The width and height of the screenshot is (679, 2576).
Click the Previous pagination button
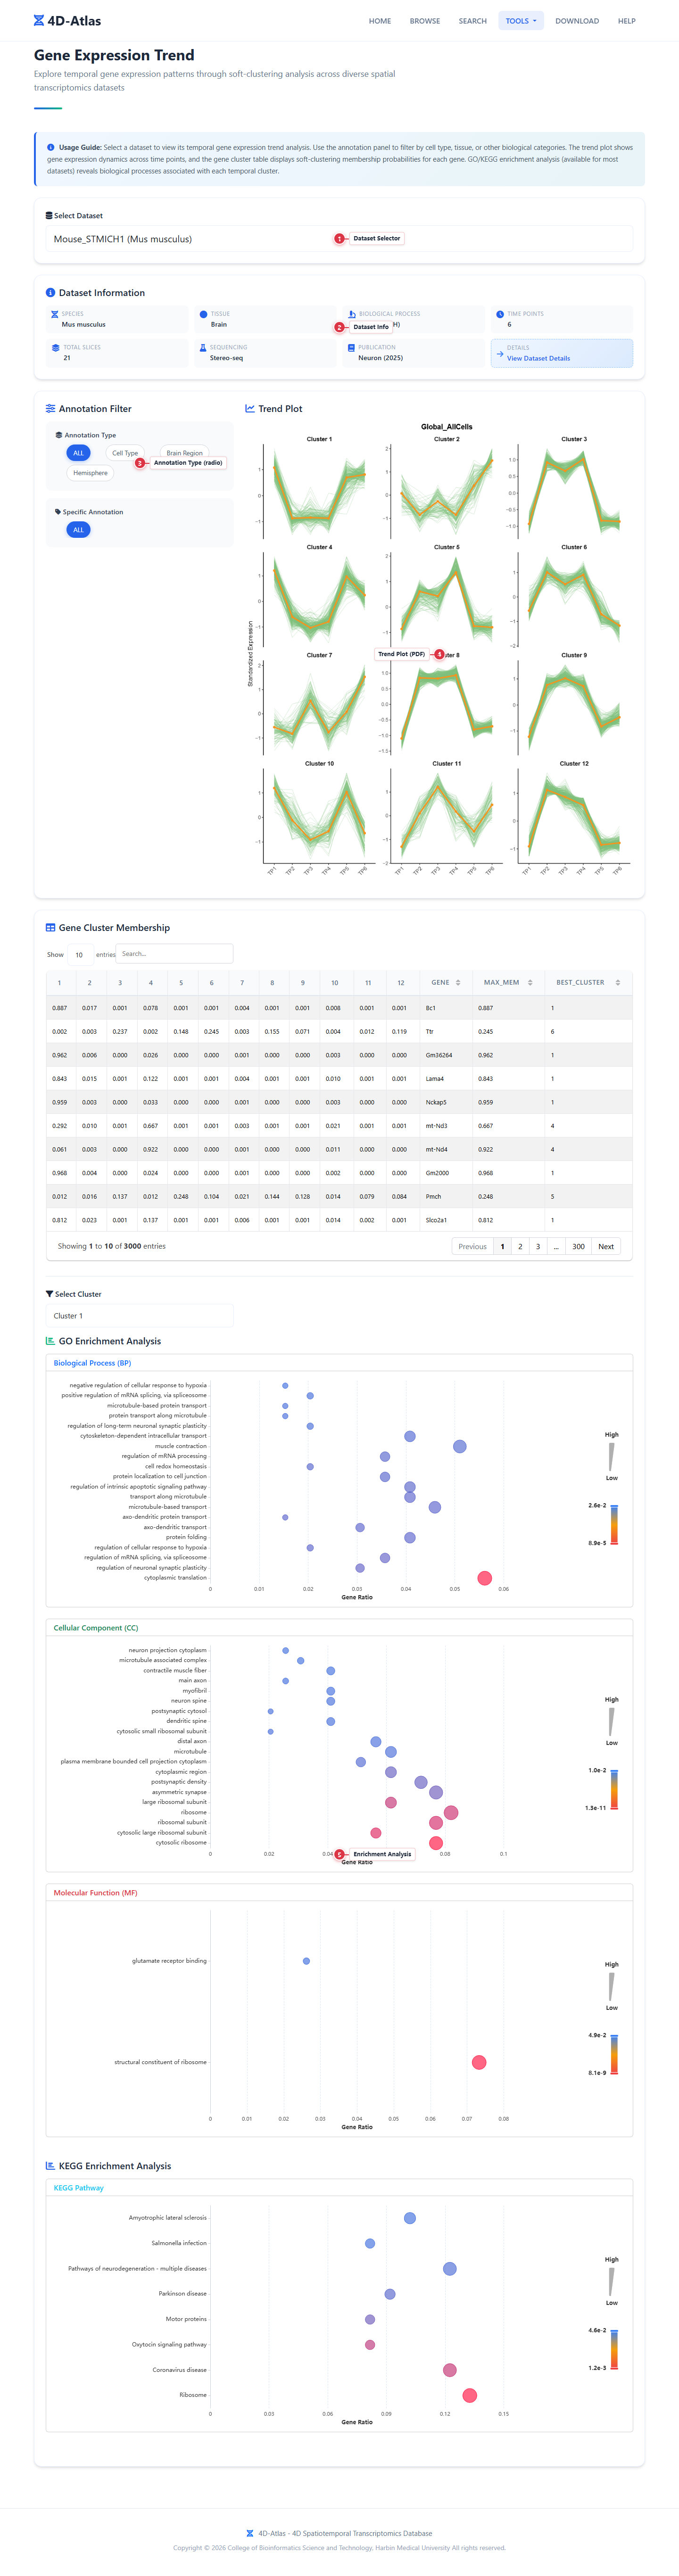tap(472, 1246)
